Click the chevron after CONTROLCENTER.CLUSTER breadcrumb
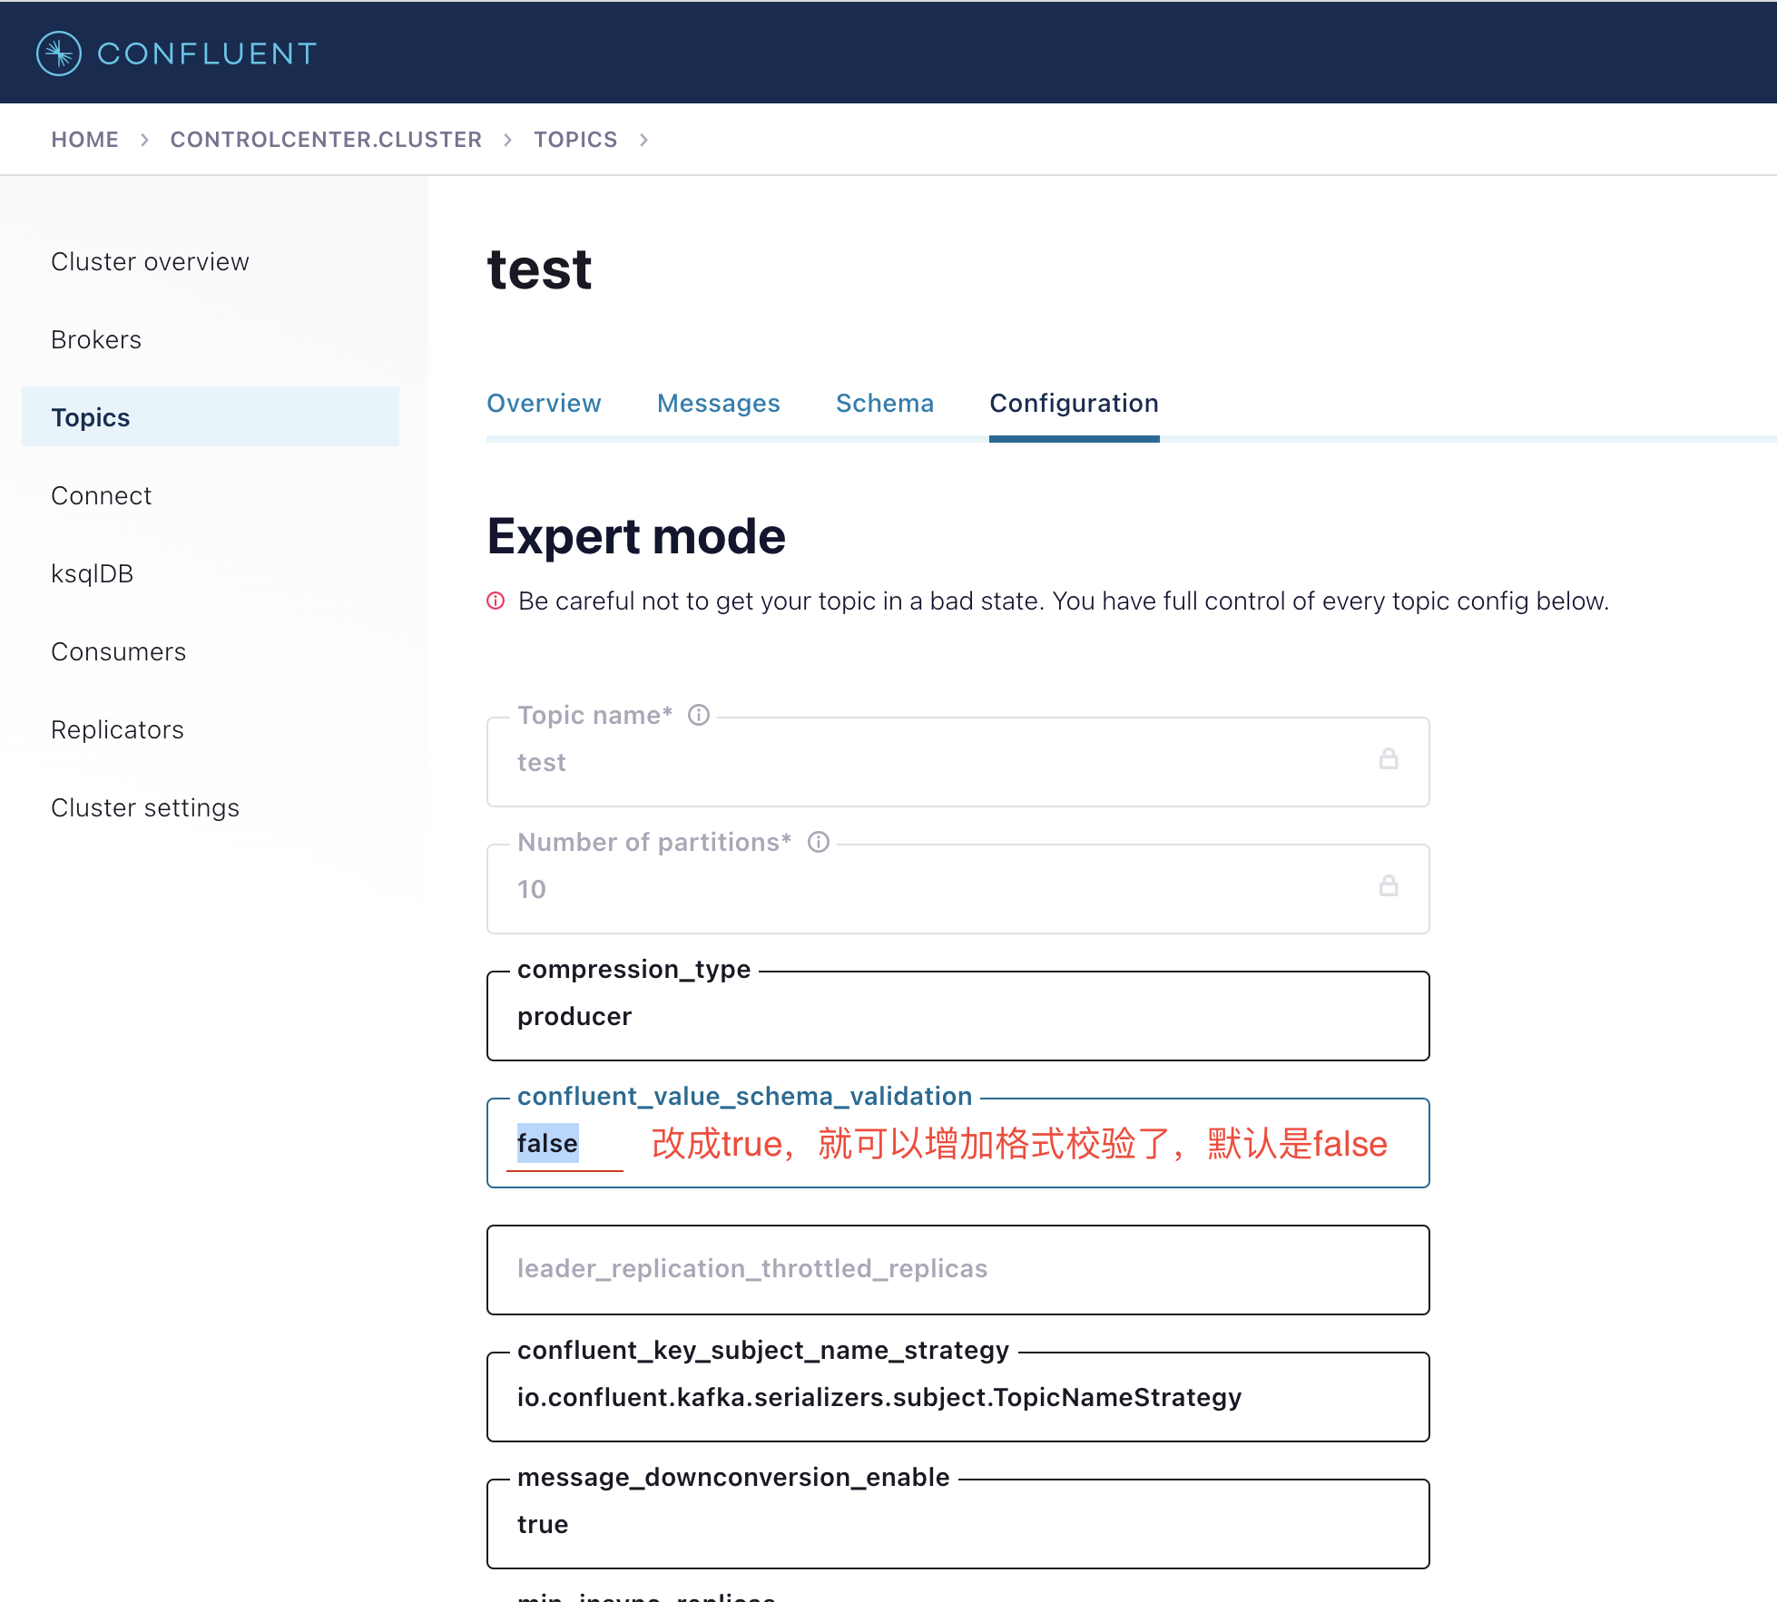 pos(507,140)
